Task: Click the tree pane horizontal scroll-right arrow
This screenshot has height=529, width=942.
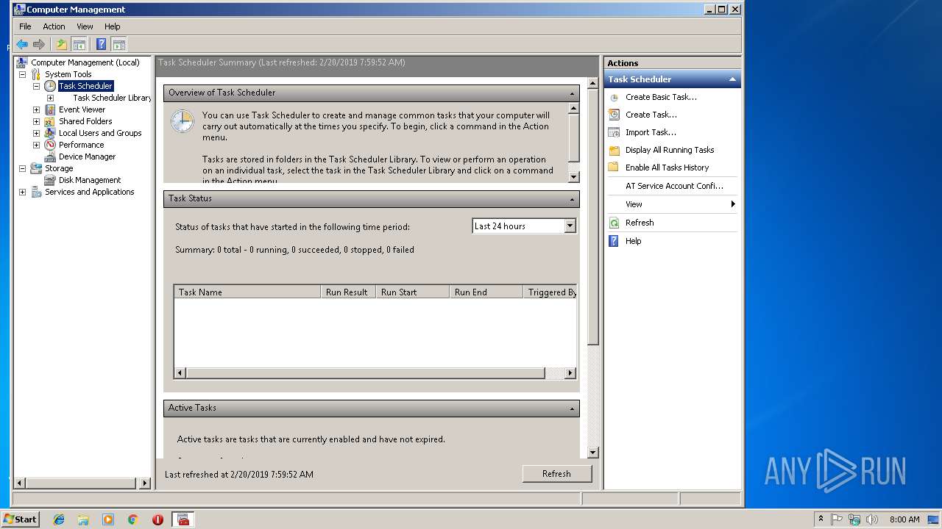Action: (x=144, y=483)
